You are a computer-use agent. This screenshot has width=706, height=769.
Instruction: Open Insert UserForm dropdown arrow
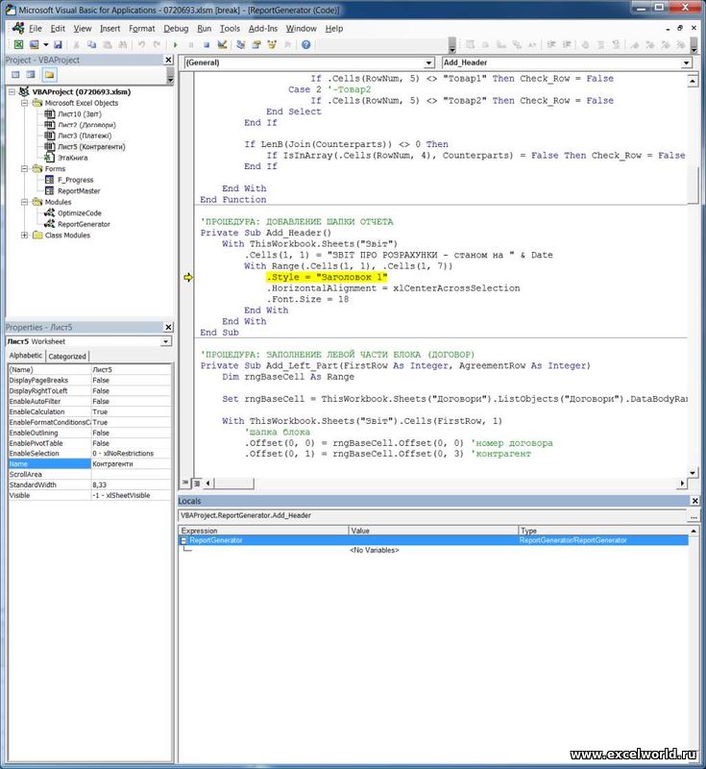point(45,44)
